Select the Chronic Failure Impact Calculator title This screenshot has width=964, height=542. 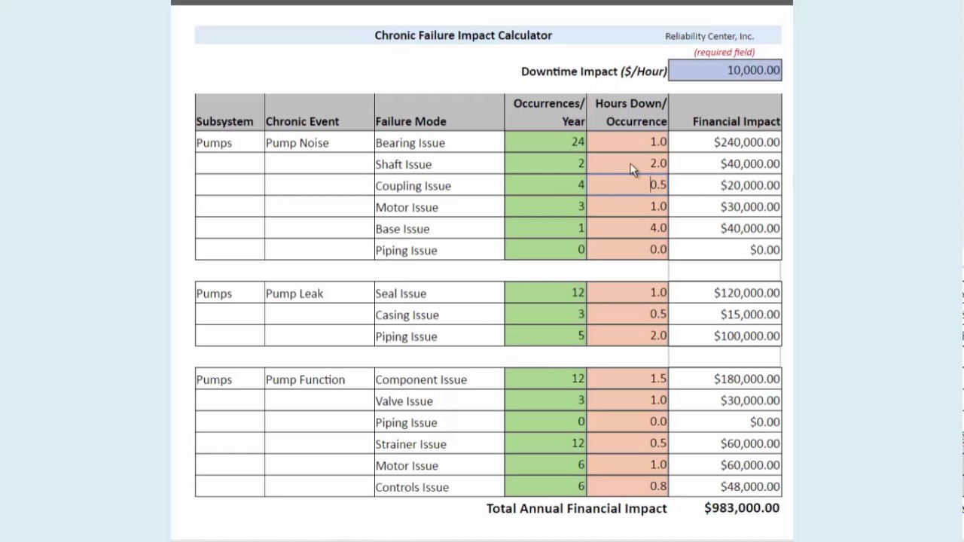pyautogui.click(x=463, y=35)
